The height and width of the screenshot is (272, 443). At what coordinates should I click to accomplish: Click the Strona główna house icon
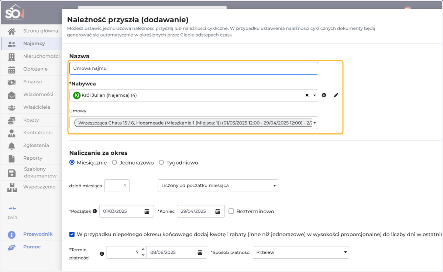(x=12, y=31)
